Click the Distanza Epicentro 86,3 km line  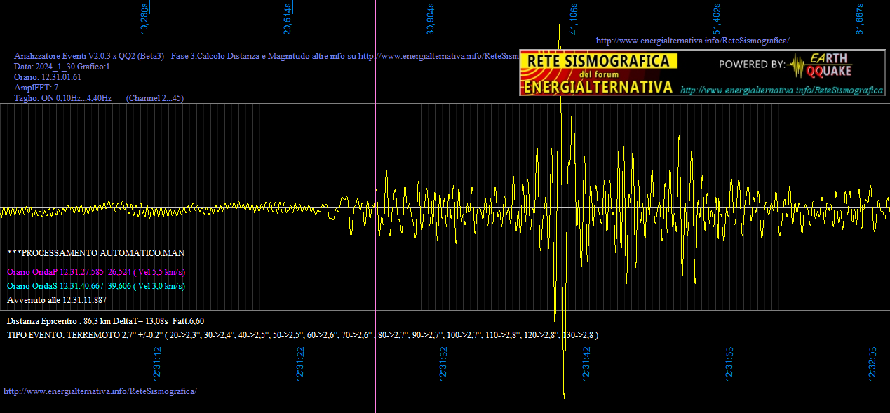tap(105, 320)
